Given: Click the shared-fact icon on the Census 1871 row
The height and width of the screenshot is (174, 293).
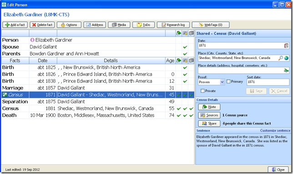Looking at the screenshot, I should [x=5, y=95].
